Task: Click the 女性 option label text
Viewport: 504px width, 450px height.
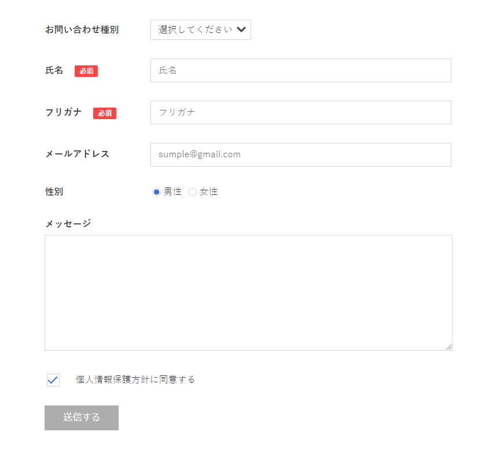Action: pyautogui.click(x=209, y=192)
